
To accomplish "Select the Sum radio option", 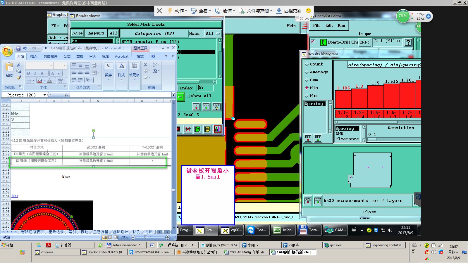I will coord(307,80).
